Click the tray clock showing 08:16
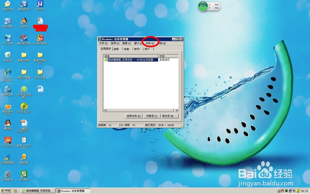The height and width of the screenshot is (194, 310). tap(304, 191)
